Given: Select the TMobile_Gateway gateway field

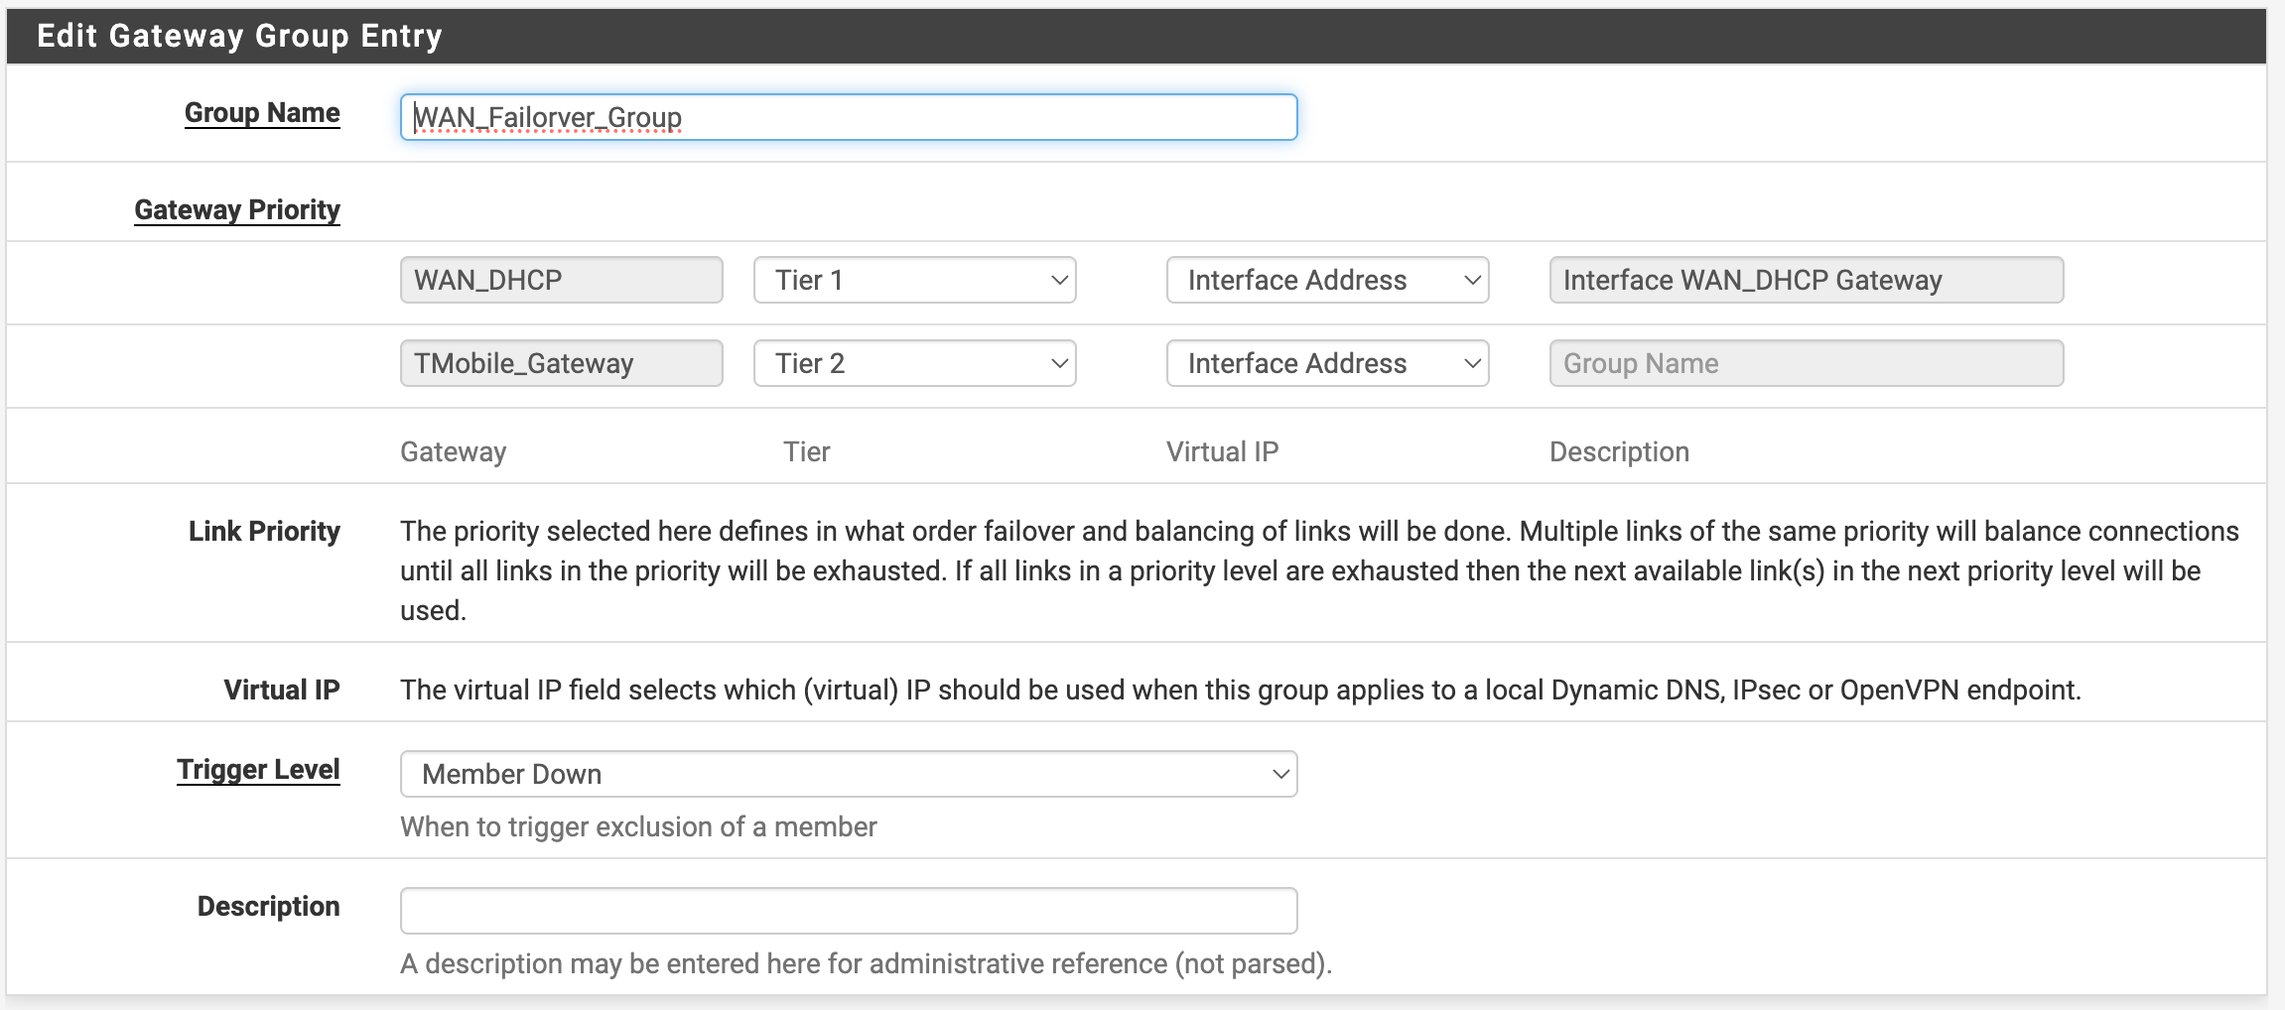Looking at the screenshot, I should tap(561, 363).
